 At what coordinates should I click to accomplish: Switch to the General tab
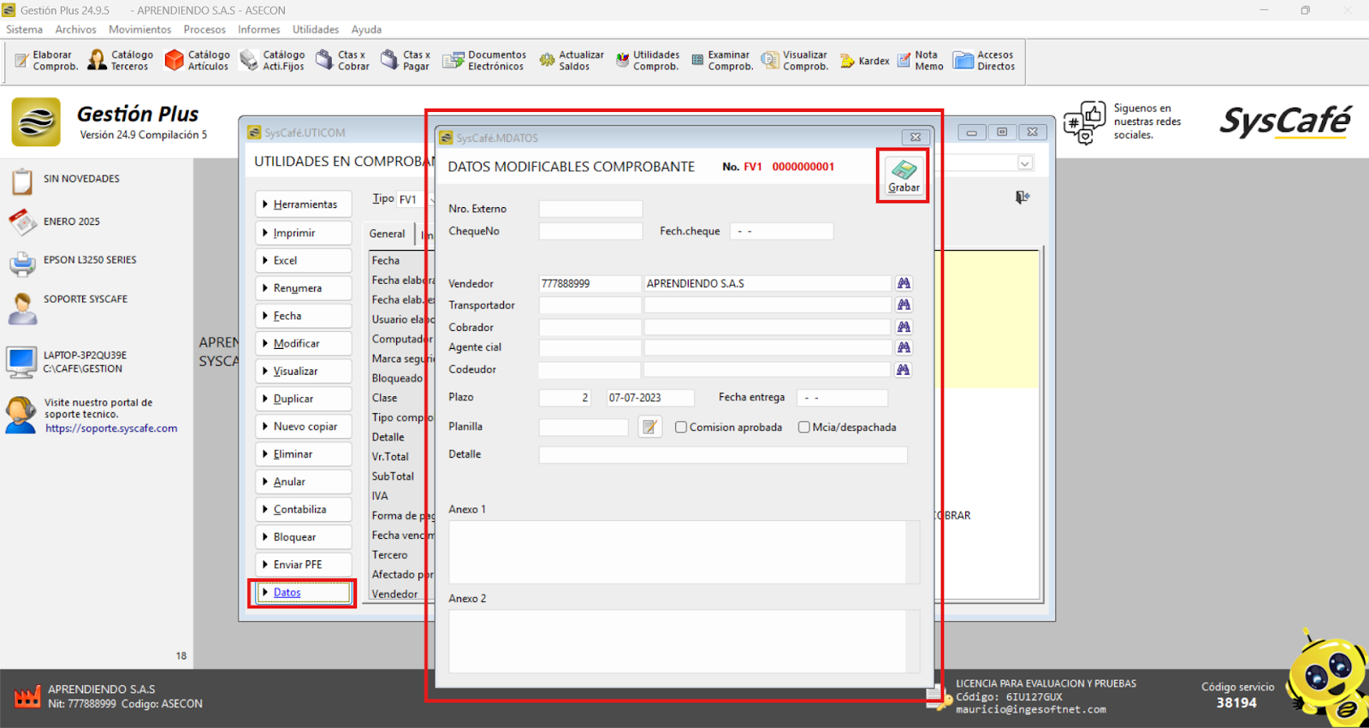[387, 234]
